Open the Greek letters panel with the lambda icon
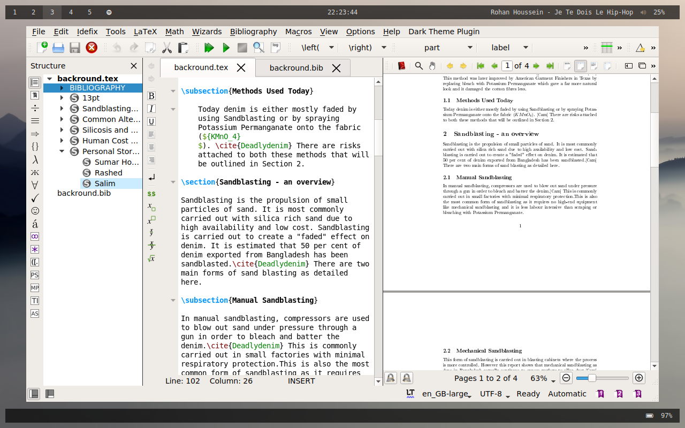 click(35, 159)
